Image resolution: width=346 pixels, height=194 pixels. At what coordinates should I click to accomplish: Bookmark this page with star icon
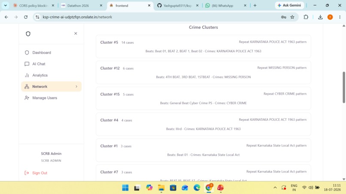(292, 17)
